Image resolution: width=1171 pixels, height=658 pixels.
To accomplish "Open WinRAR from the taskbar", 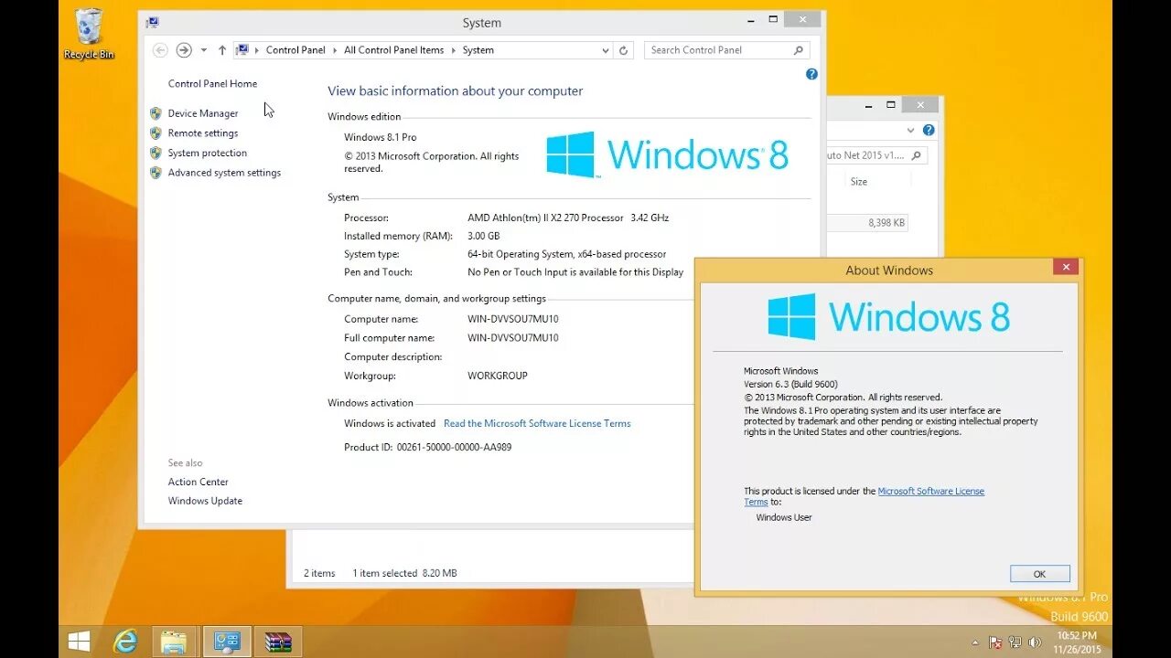I will coord(277,642).
